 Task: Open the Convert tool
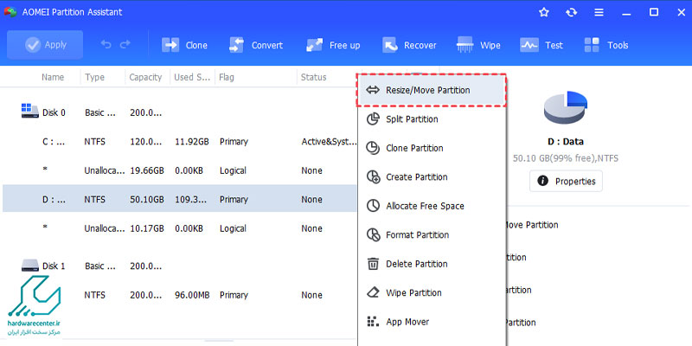[x=237, y=45]
